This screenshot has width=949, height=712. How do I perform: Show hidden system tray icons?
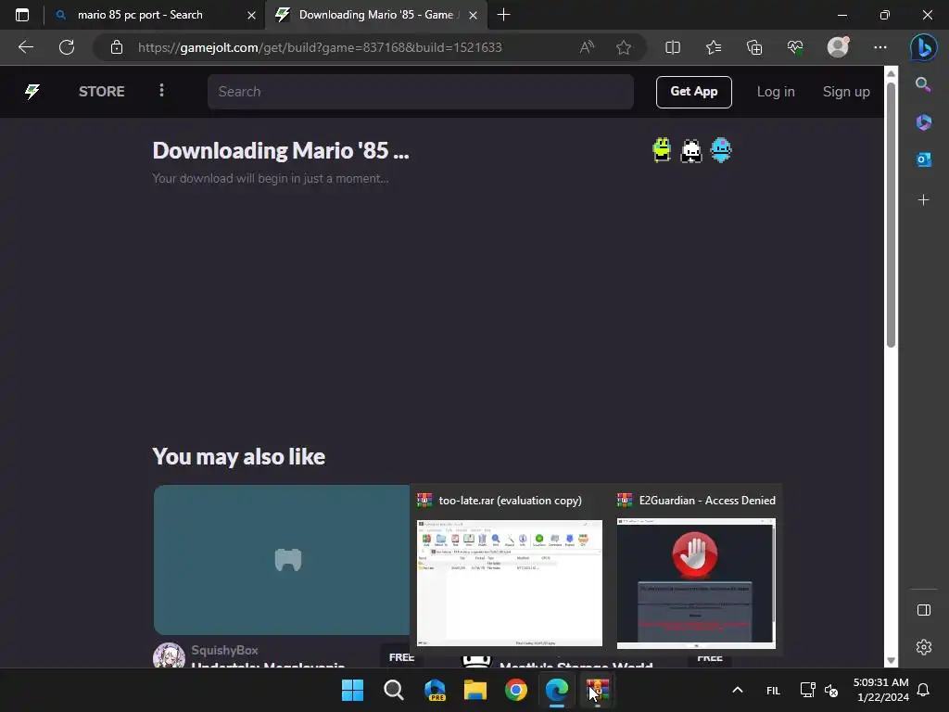pyautogui.click(x=737, y=690)
